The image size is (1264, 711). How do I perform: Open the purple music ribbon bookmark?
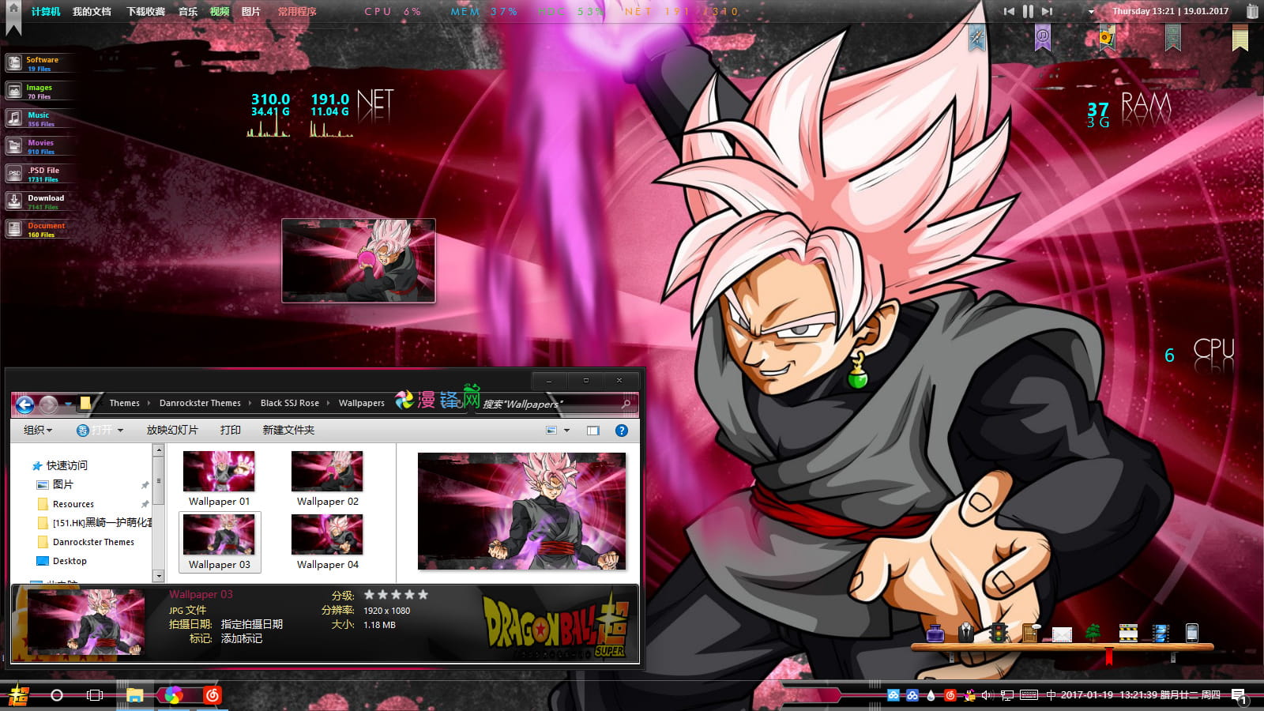[x=1043, y=36]
